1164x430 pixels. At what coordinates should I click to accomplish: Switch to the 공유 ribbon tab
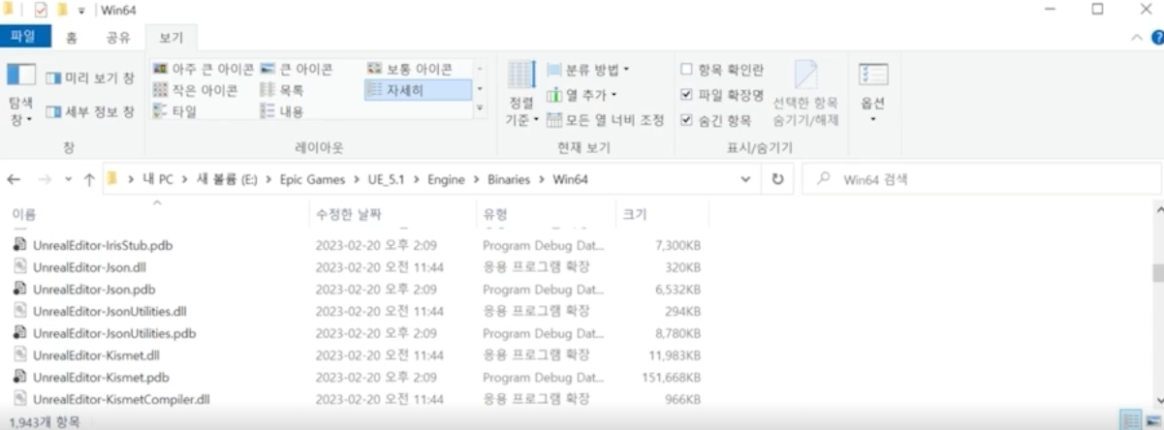click(117, 38)
